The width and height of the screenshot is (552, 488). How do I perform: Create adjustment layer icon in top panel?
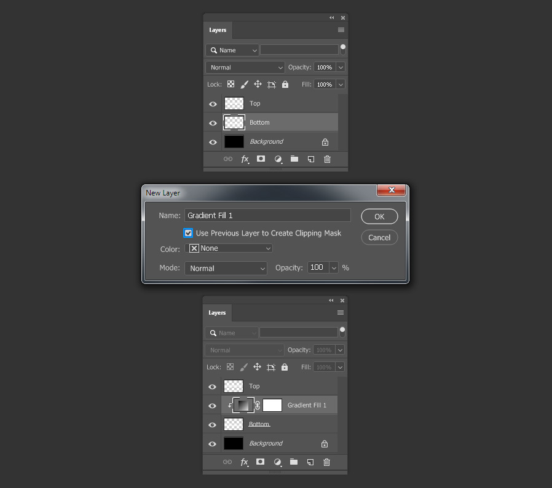coord(278,159)
